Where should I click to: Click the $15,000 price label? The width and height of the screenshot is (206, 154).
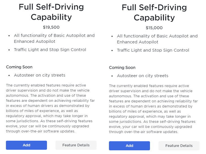154,28
